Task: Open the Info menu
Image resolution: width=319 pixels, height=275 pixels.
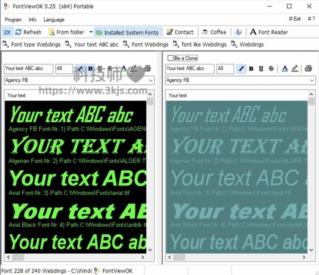Action: (33, 20)
